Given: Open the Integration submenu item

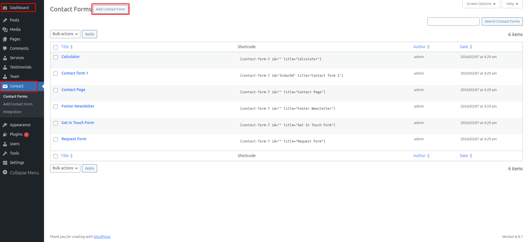Looking at the screenshot, I should click(x=12, y=112).
